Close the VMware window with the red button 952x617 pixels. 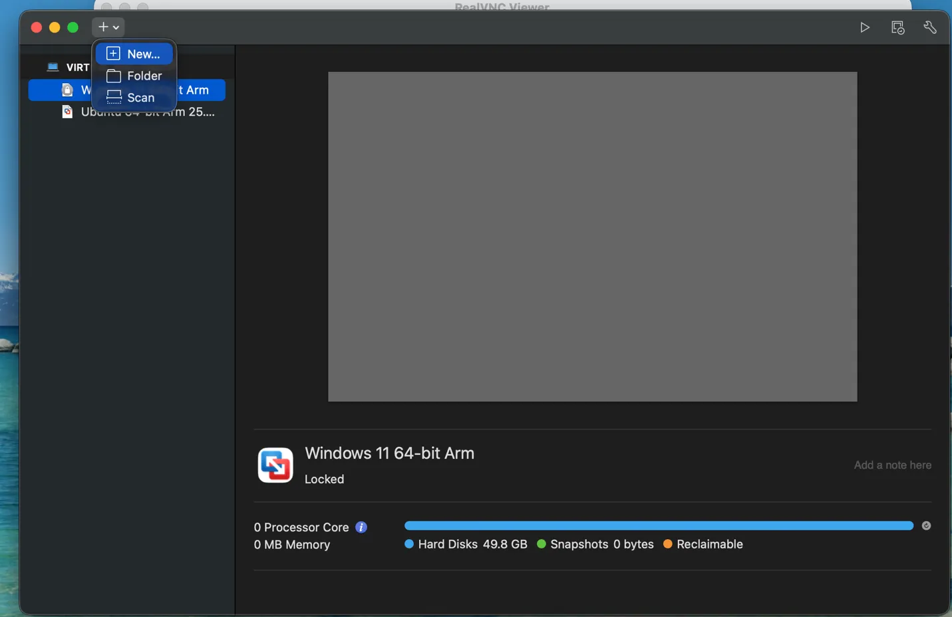[37, 27]
